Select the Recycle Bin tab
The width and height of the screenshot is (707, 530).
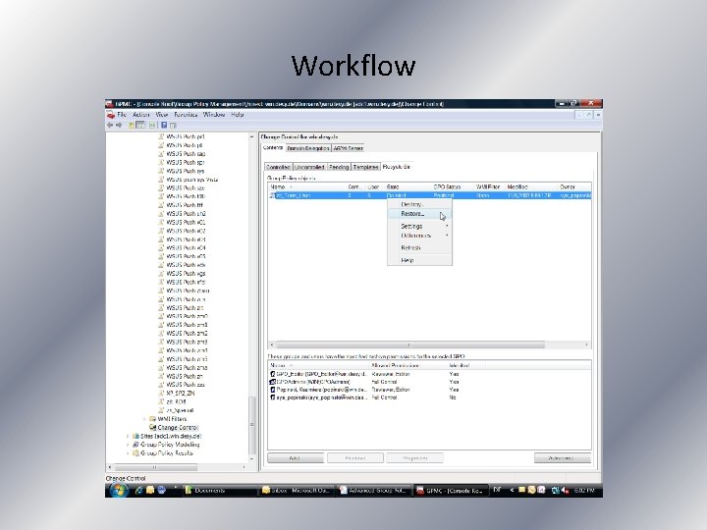[x=397, y=167]
